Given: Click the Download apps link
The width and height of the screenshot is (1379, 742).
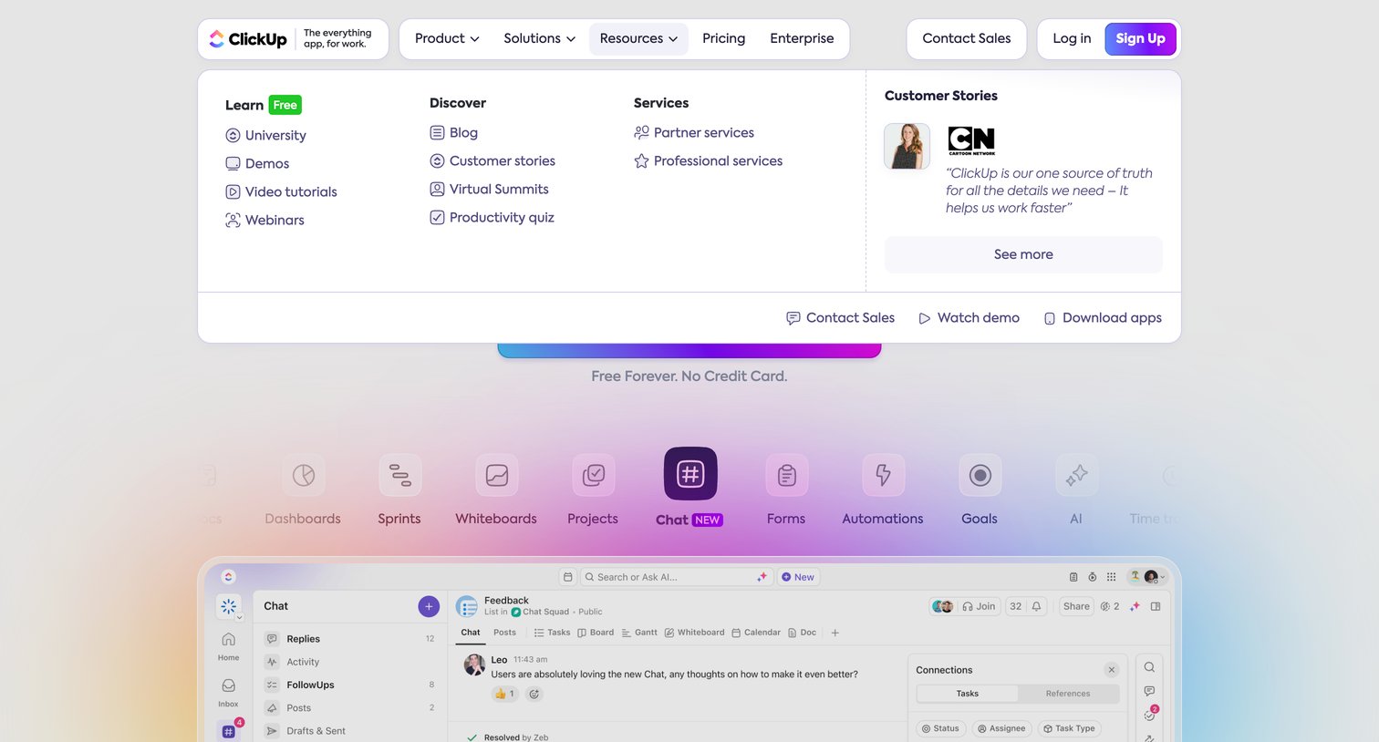Looking at the screenshot, I should pyautogui.click(x=1102, y=317).
